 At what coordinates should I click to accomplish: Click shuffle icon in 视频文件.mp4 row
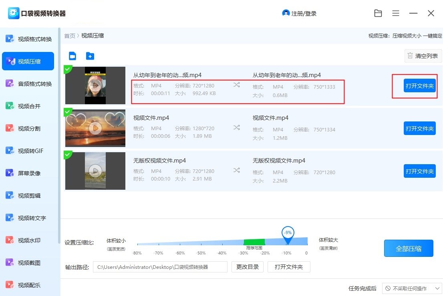coord(237,127)
